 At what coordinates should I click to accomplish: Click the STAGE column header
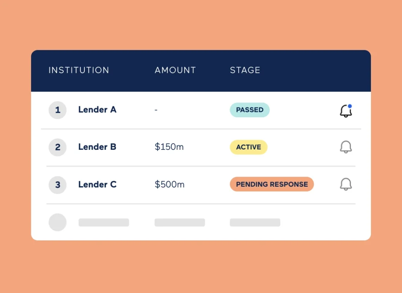(x=245, y=70)
